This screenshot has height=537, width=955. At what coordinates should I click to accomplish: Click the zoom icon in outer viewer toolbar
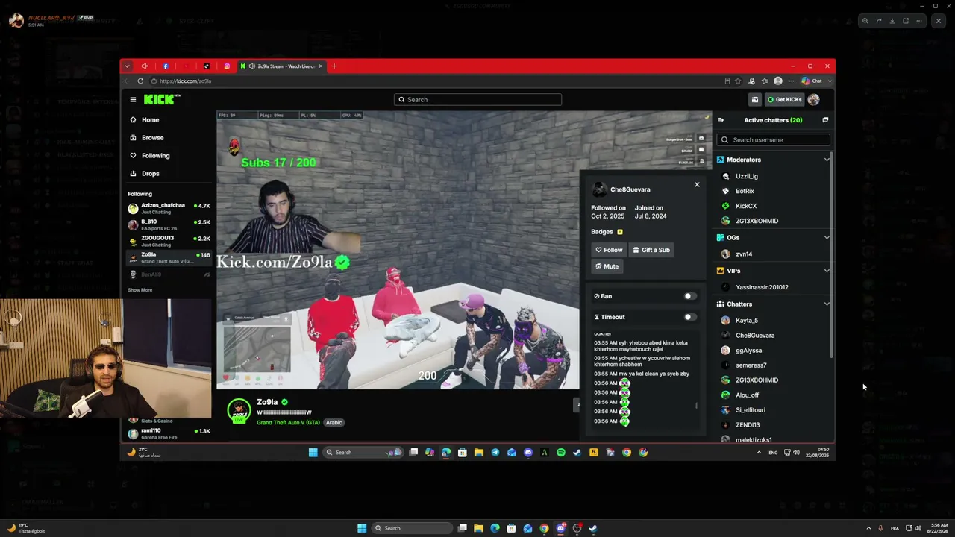point(865,21)
